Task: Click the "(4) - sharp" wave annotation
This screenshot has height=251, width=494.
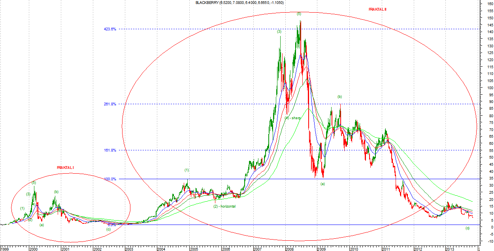Action: [x=293, y=118]
